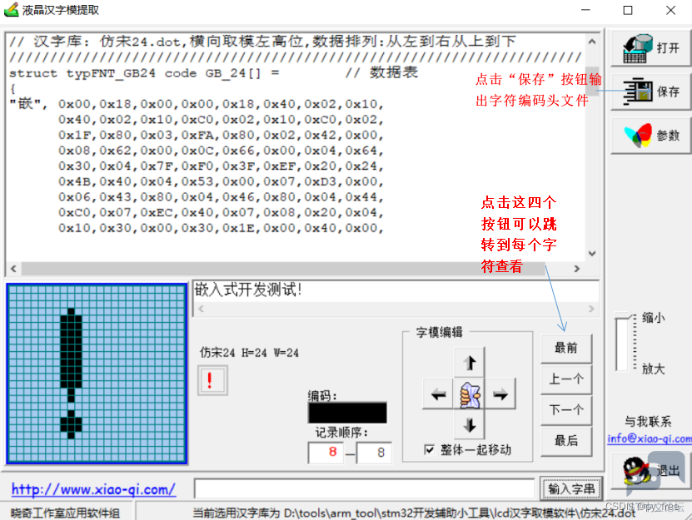The height and width of the screenshot is (520, 692).
Task: Click the string input field at bottom
Action: click(x=365, y=488)
